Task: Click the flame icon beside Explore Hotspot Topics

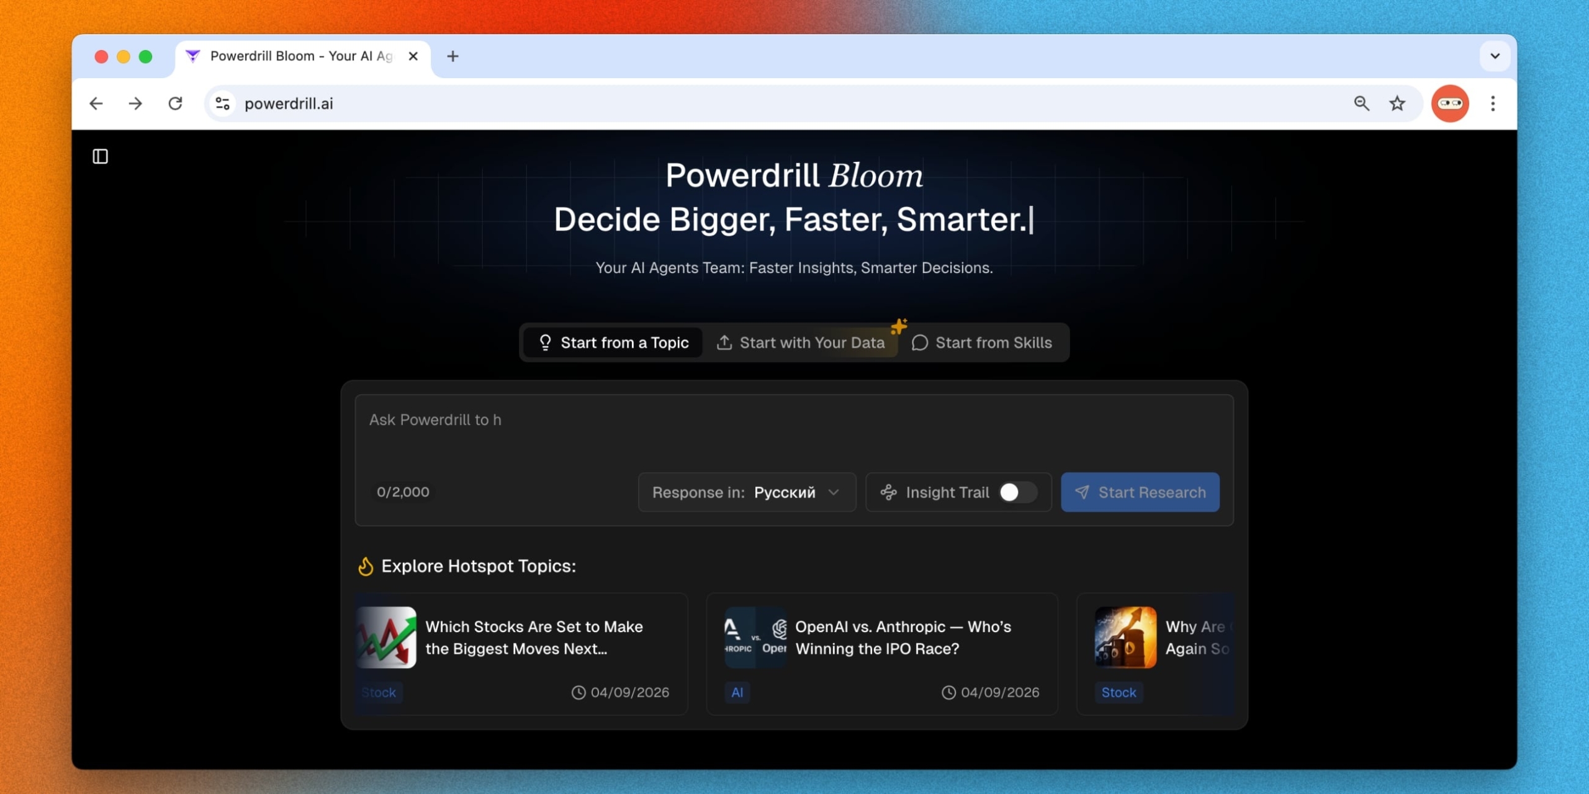Action: 365,566
